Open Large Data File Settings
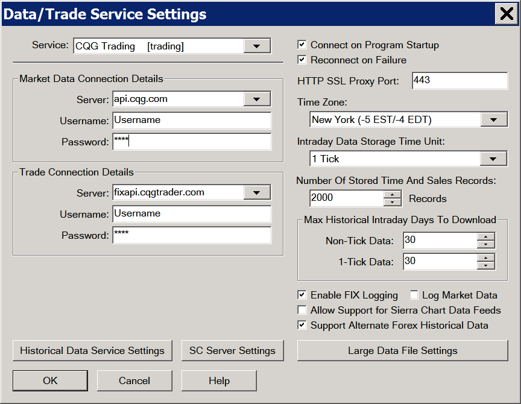 (x=402, y=350)
